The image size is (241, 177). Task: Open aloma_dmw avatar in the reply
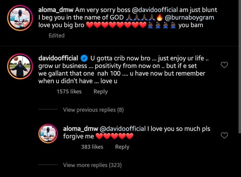click(x=48, y=133)
